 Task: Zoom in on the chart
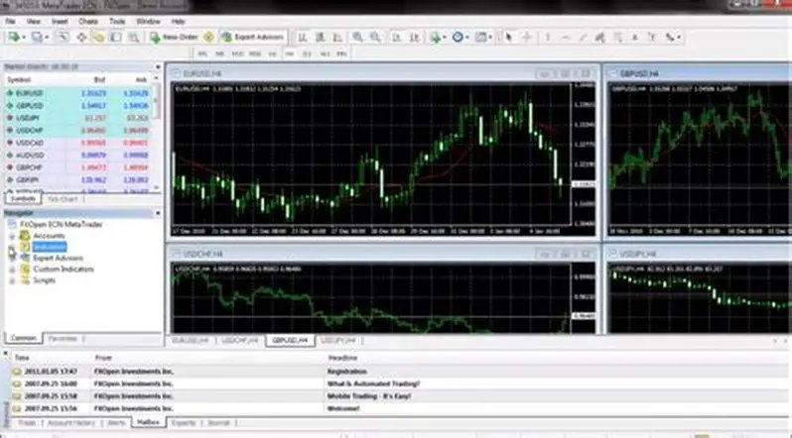pos(357,37)
